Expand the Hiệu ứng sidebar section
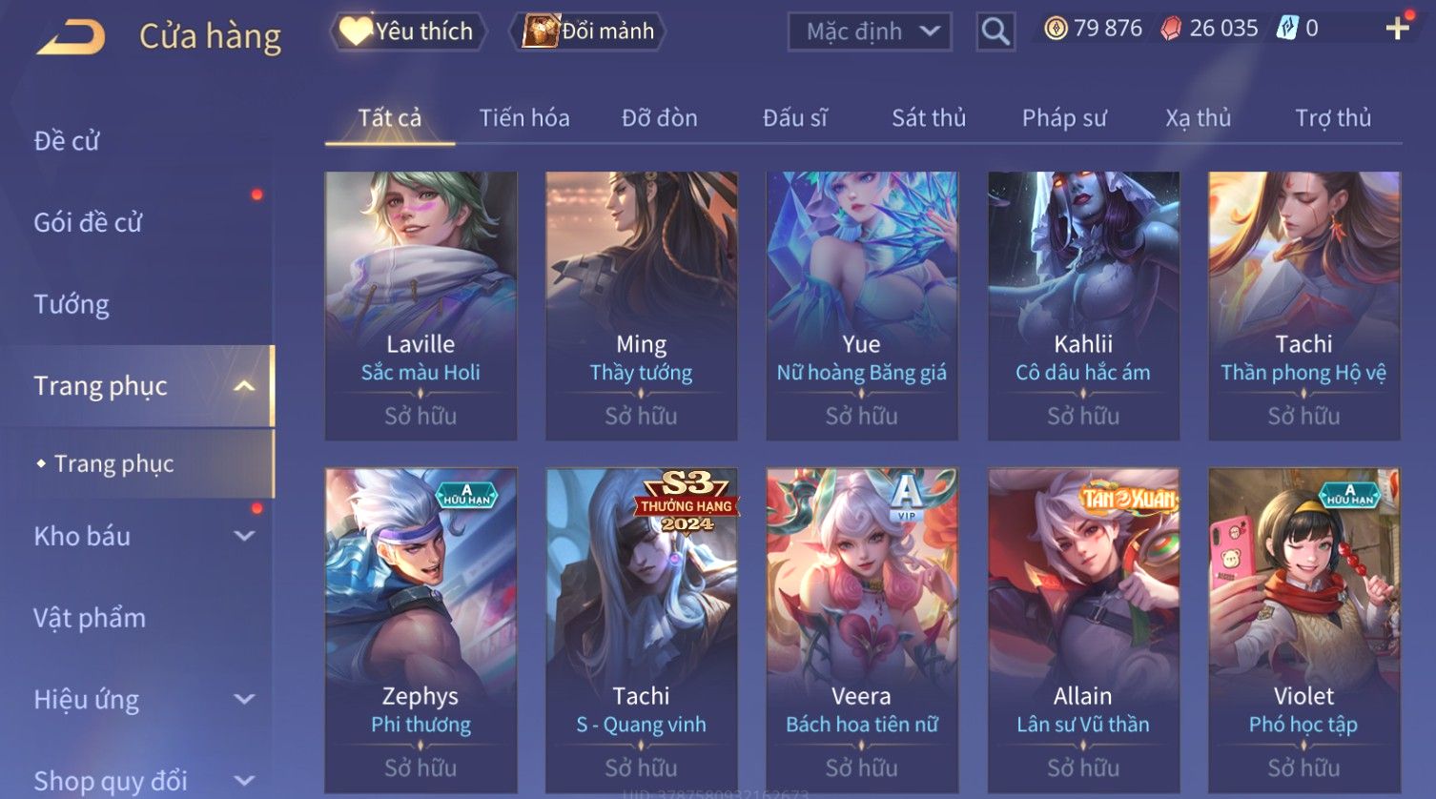This screenshot has width=1436, height=799. click(x=244, y=699)
